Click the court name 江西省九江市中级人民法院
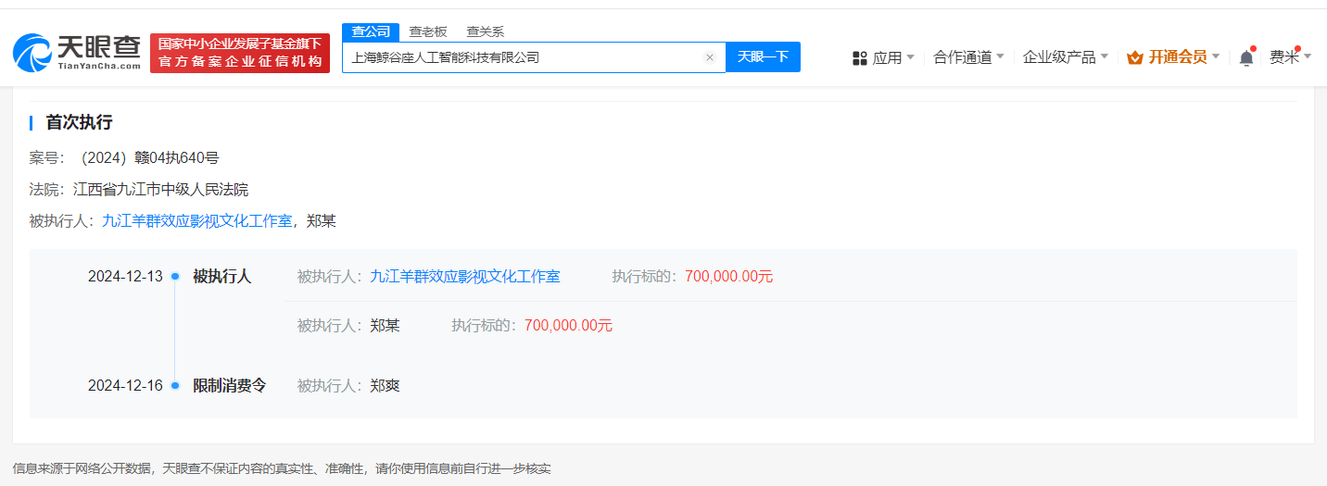Viewport: 1327px width, 486px height. 160,190
